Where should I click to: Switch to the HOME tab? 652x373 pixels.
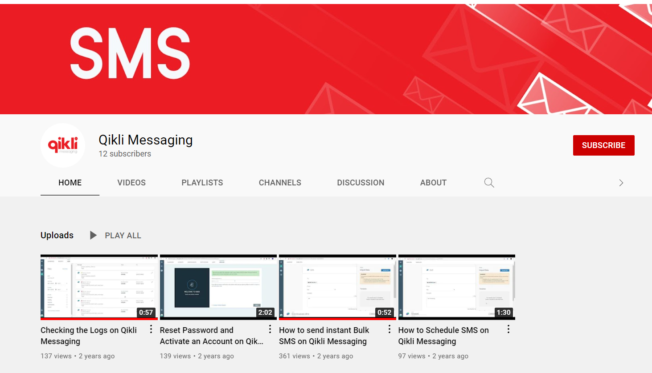point(70,183)
